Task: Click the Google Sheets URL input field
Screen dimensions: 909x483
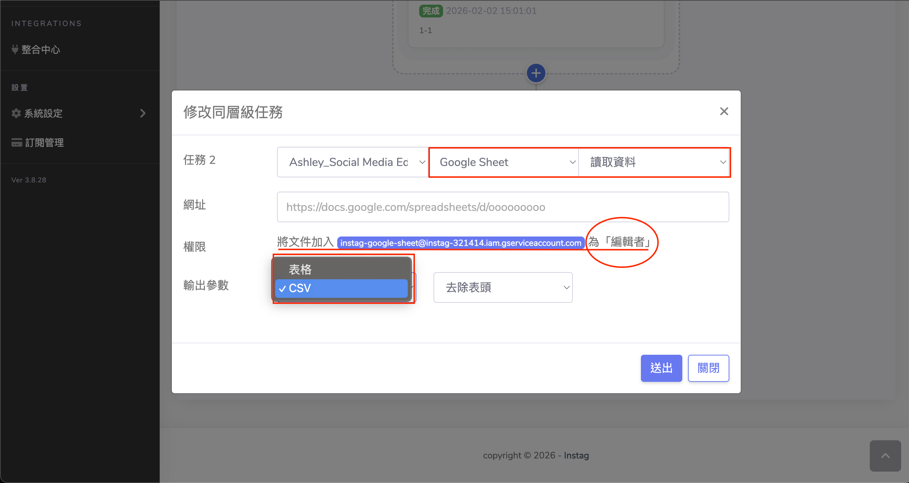Action: click(503, 207)
